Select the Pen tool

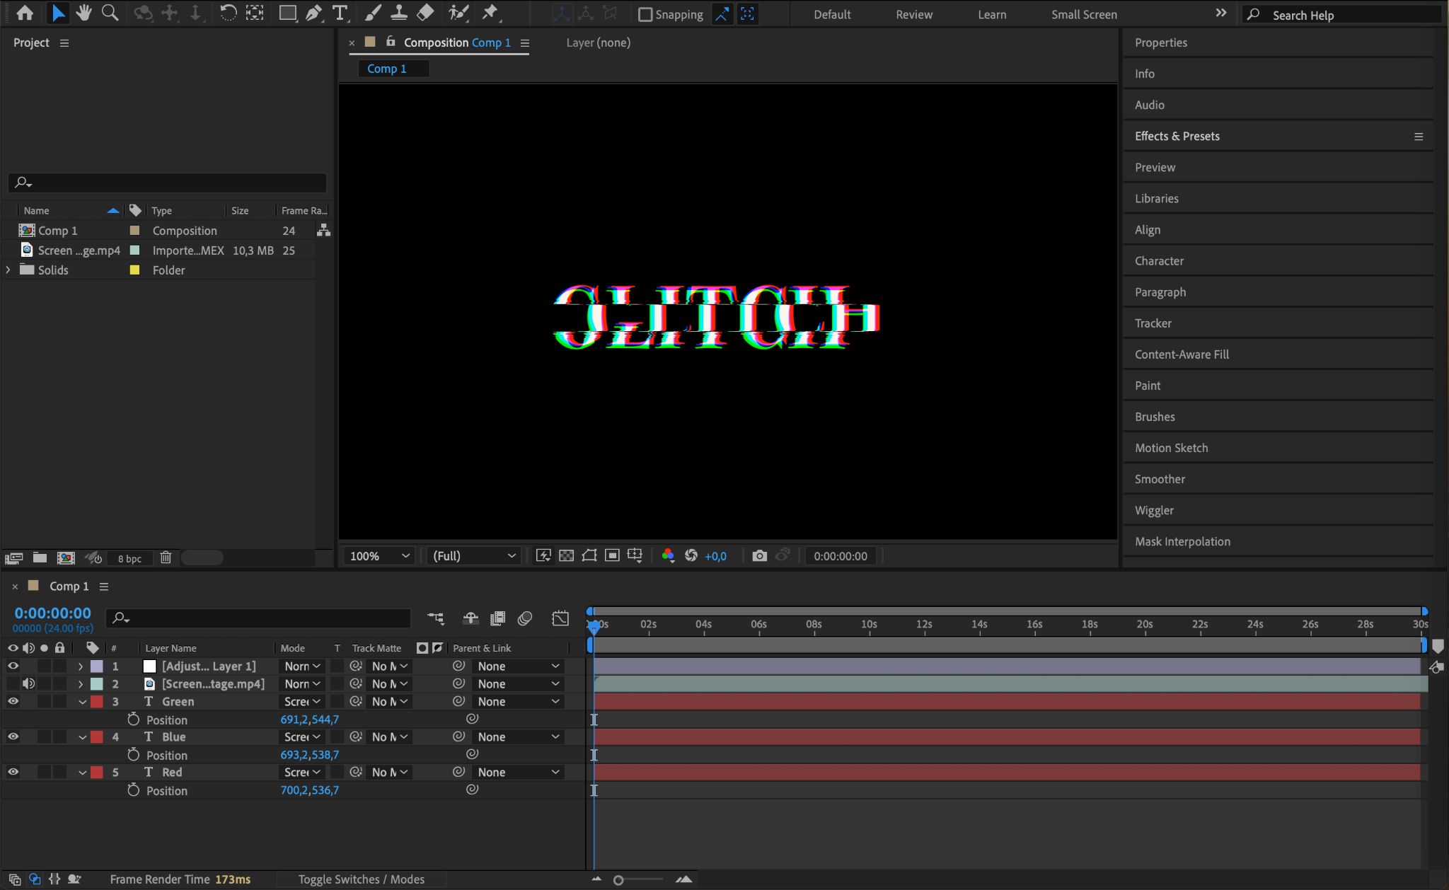(313, 13)
